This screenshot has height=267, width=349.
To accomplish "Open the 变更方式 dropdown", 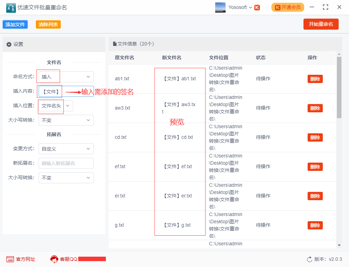I will click(x=66, y=149).
